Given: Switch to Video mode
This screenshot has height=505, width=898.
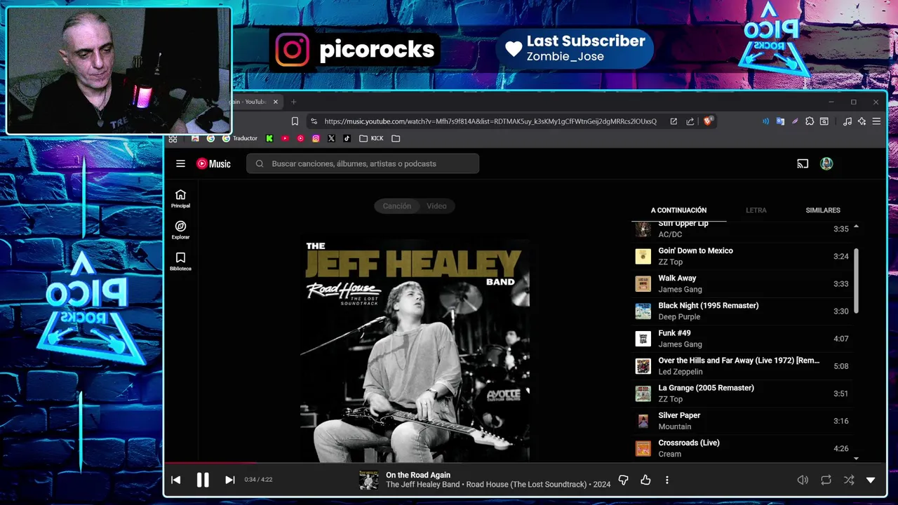Looking at the screenshot, I should [436, 206].
